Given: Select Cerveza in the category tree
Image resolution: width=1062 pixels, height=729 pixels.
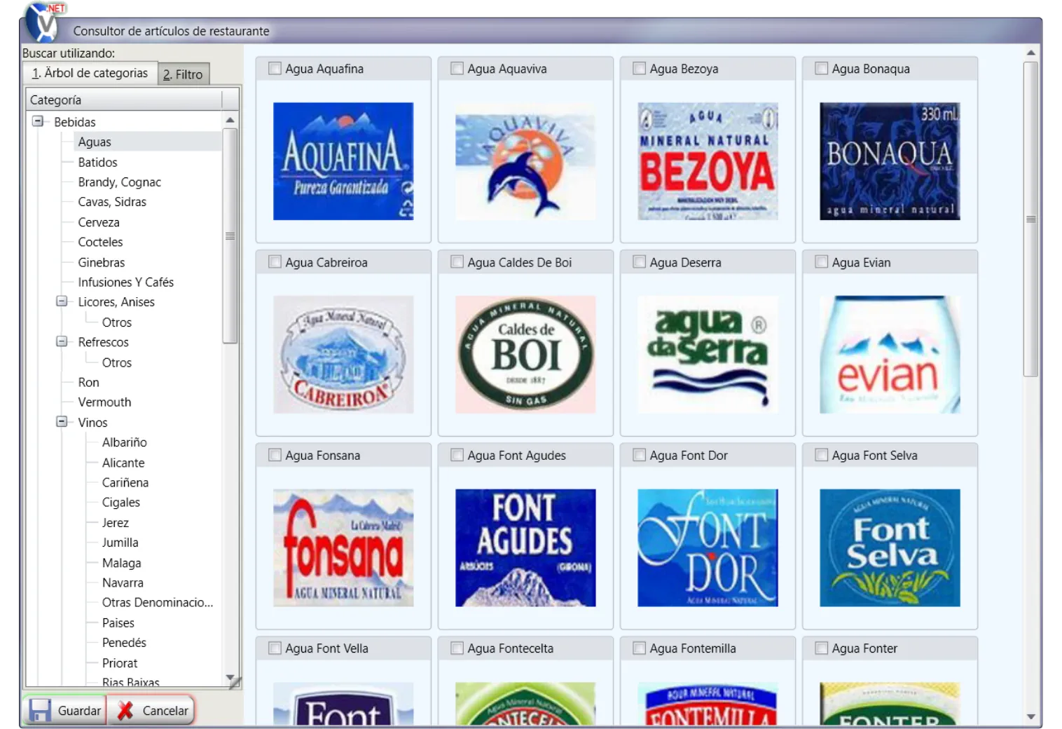Looking at the screenshot, I should 99,222.
